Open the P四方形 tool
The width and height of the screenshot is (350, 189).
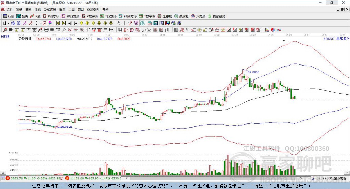(x=51, y=16)
